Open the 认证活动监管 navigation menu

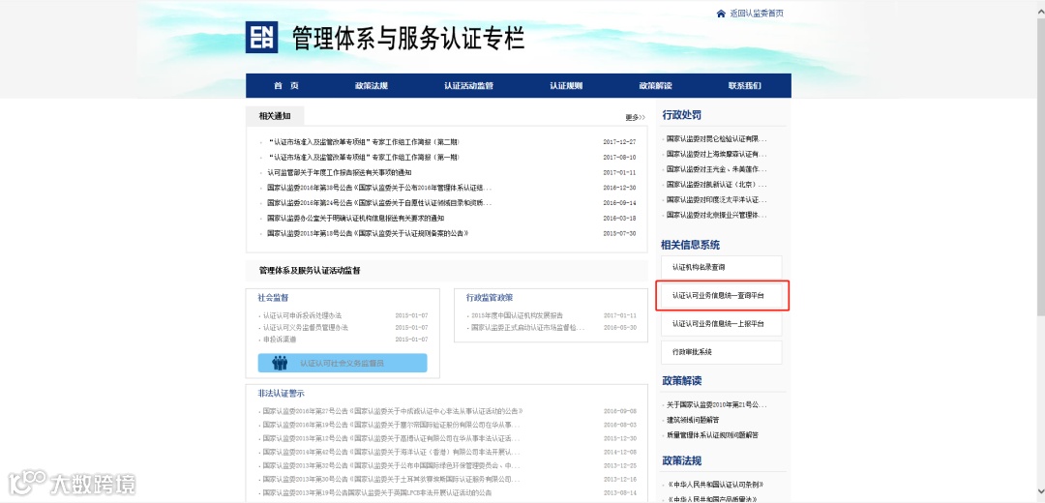tap(468, 86)
